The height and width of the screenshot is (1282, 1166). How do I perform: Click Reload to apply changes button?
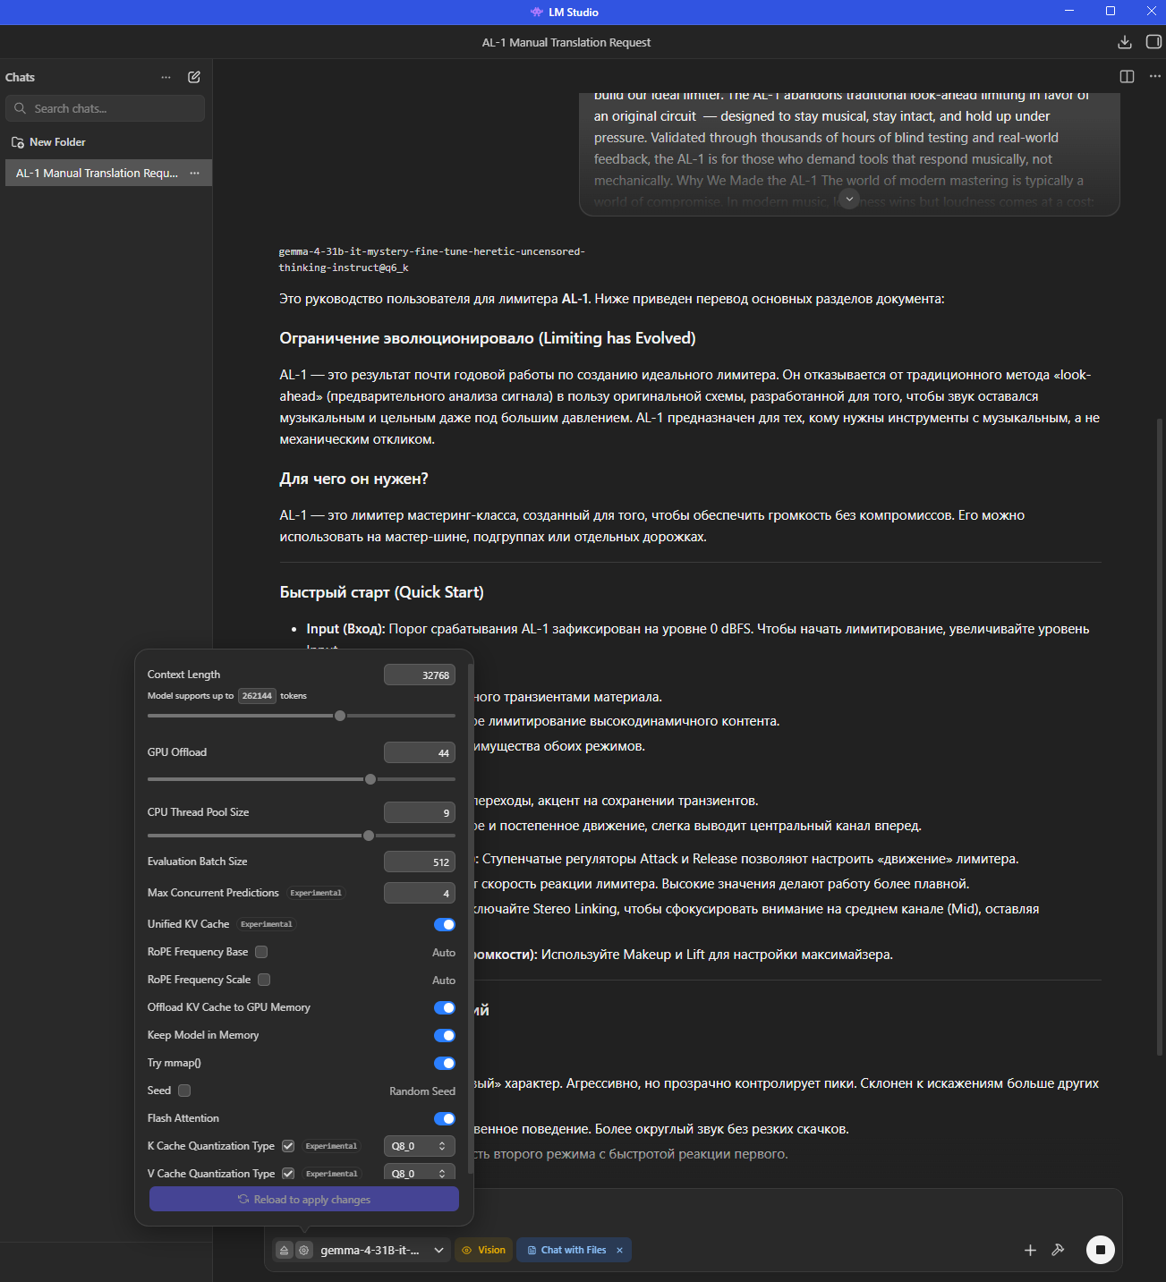304,1200
